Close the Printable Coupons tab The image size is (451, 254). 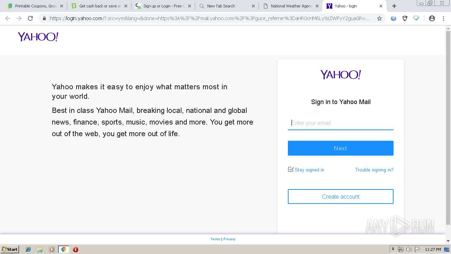62,6
